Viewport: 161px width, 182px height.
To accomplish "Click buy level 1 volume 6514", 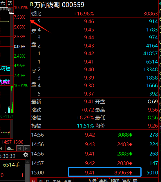I will tap(152, 62).
